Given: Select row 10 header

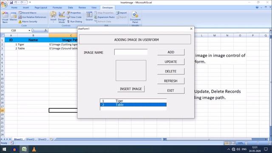Looking at the screenshot, I should click(x=2, y=79).
